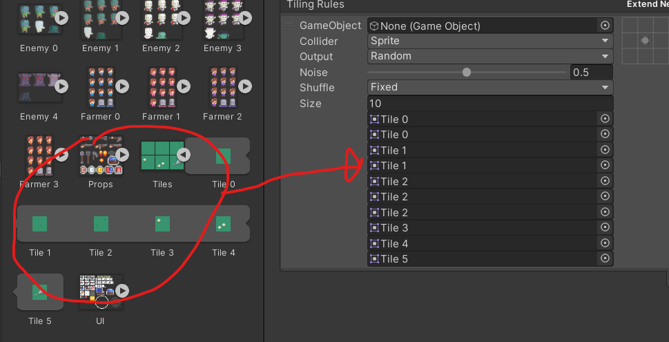Expand the Enemy 0 sprite sheet arrow

(x=61, y=18)
